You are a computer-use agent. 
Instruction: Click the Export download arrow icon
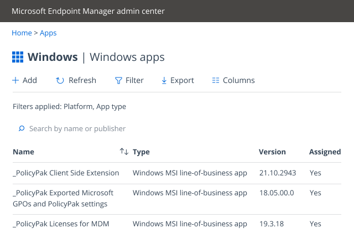click(x=164, y=81)
